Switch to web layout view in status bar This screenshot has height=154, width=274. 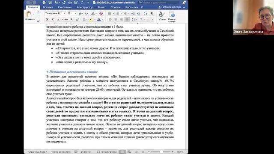coord(129,152)
